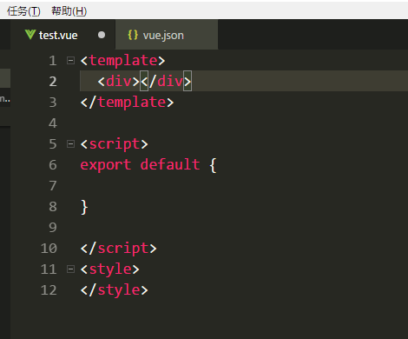Click line number 11 in the gutter
Screen dimensions: 408x339
(49, 269)
